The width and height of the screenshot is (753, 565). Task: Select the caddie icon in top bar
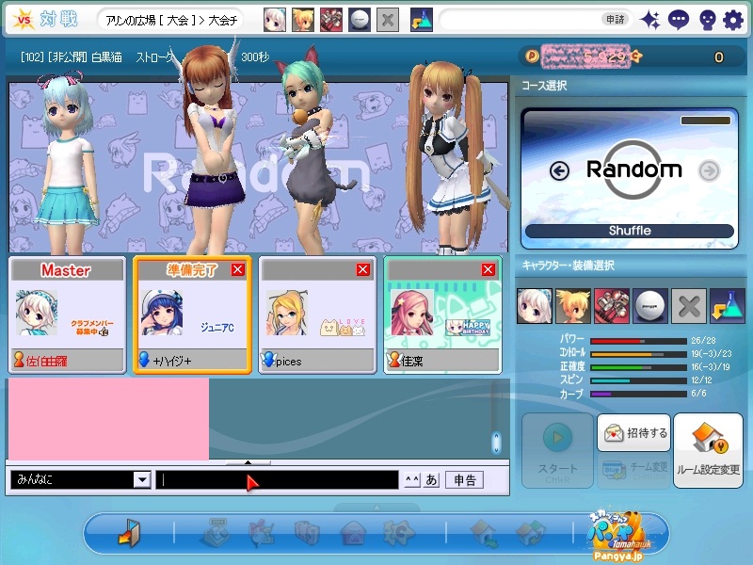(303, 20)
